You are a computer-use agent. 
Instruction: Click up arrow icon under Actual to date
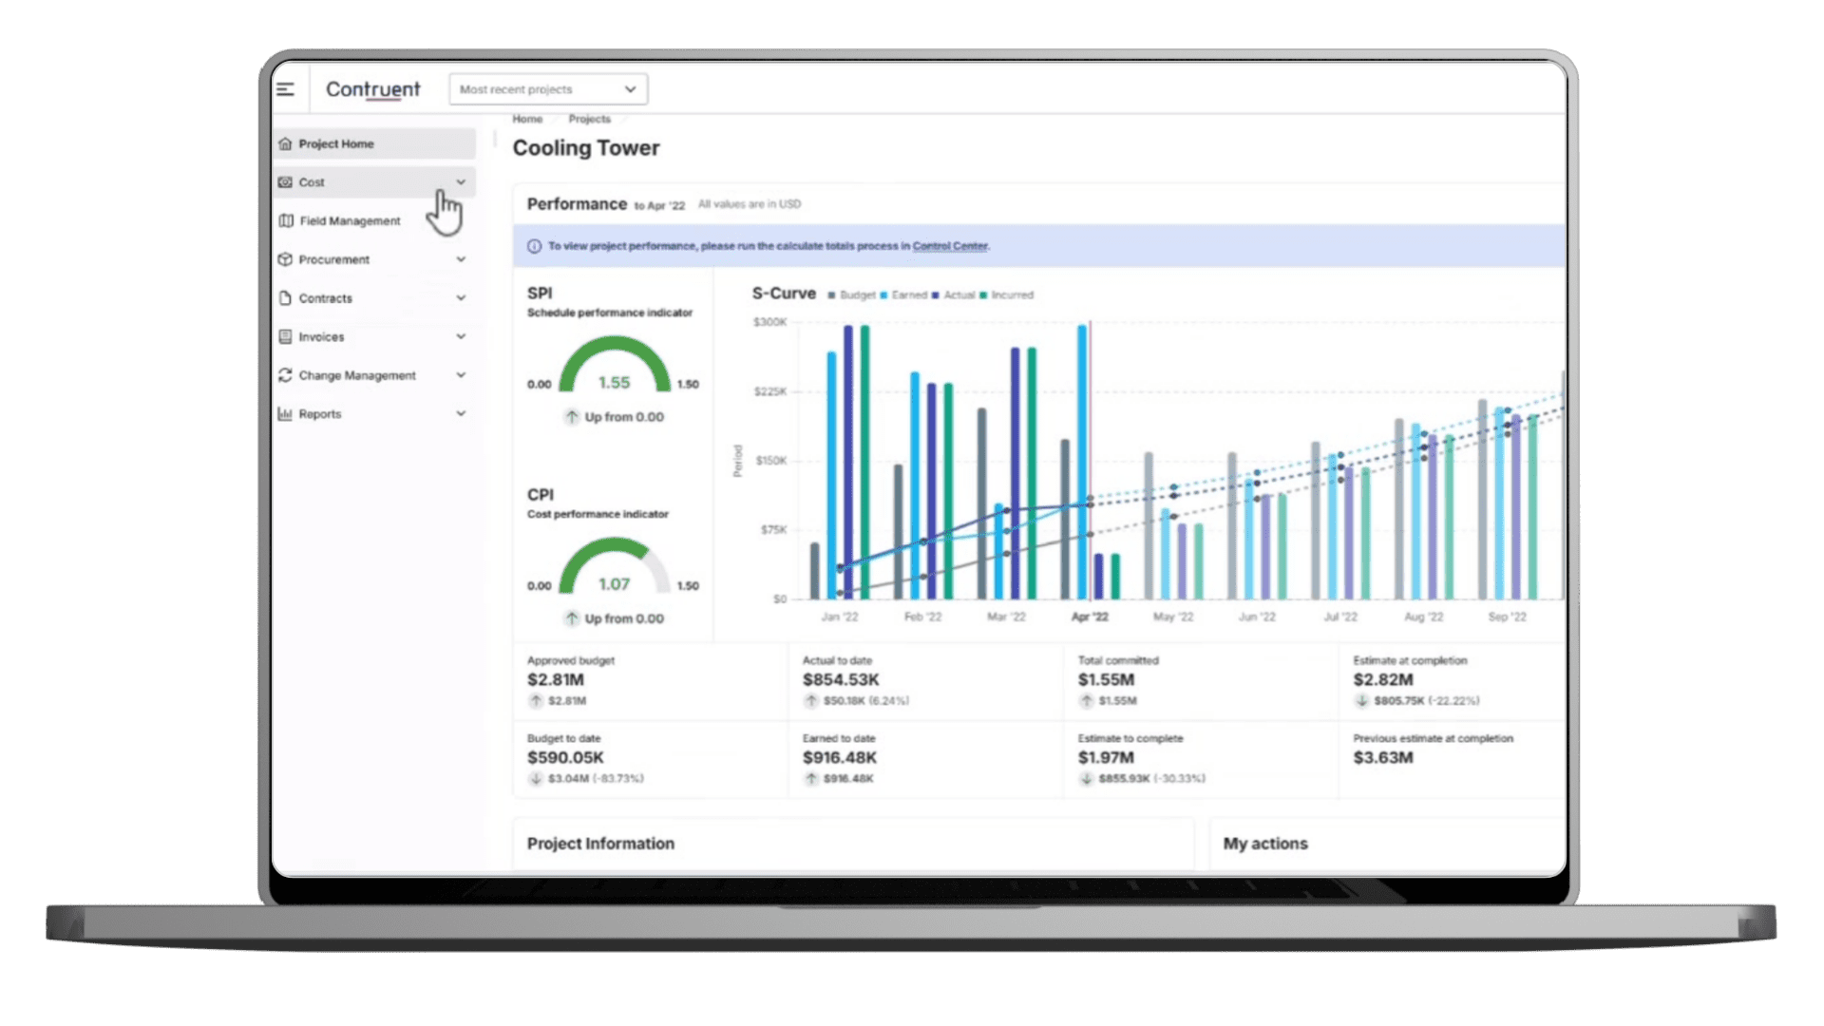[x=811, y=701]
